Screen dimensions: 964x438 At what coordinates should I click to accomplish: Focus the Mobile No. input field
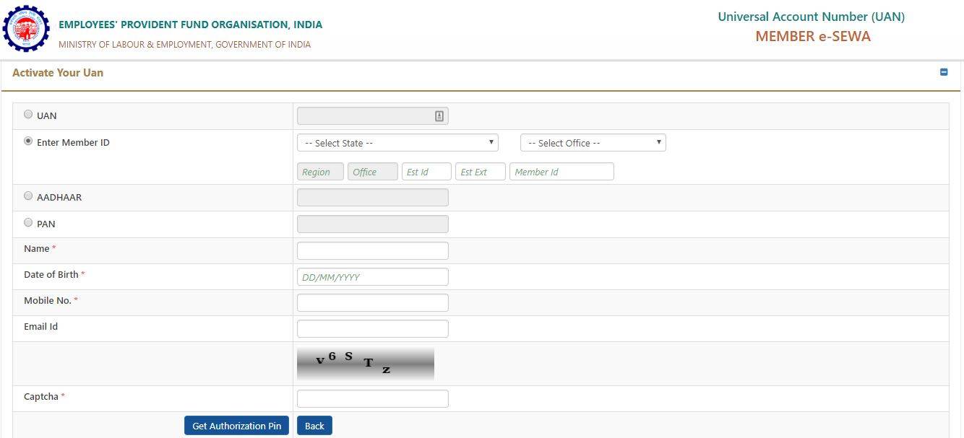[x=373, y=303]
